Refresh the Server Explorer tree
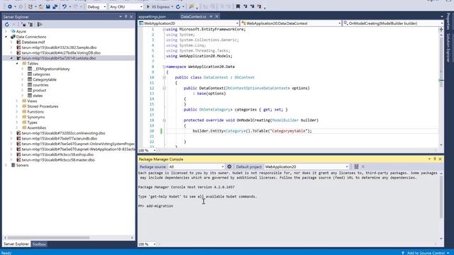The image size is (454, 255). [7, 25]
